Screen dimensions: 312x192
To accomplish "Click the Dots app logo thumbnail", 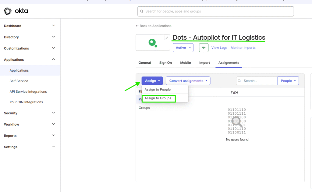I will click(x=153, y=43).
